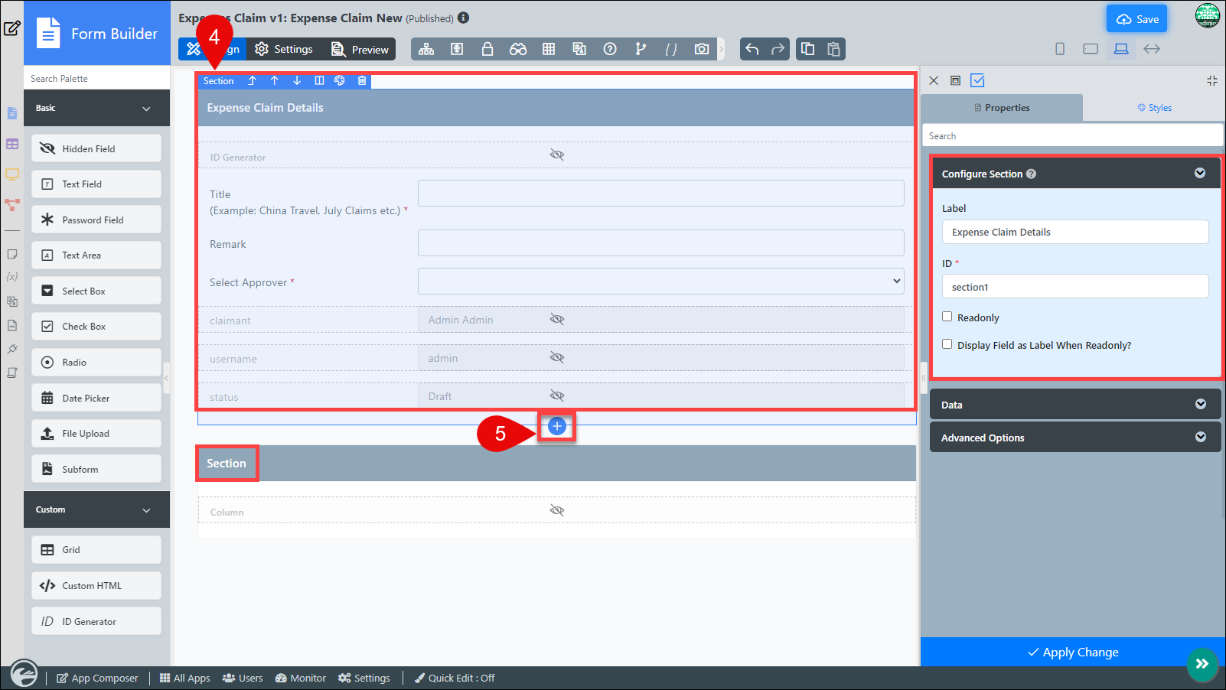The width and height of the screenshot is (1226, 690).
Task: Click the Search Palette field
Action: [96, 78]
